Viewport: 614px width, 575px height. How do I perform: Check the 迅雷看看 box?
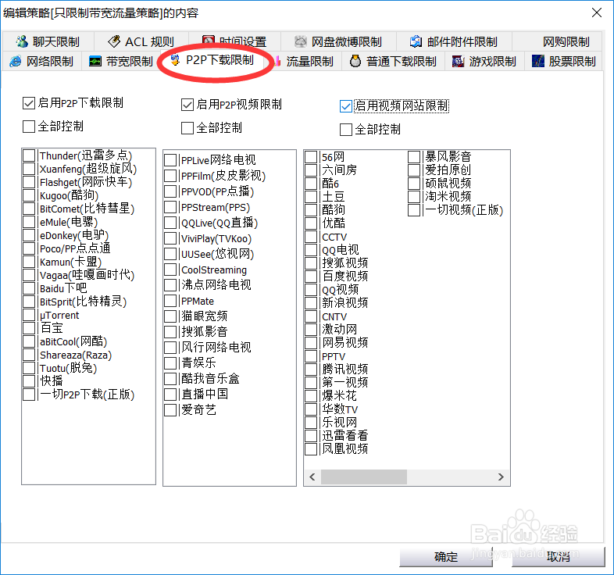coord(311,436)
